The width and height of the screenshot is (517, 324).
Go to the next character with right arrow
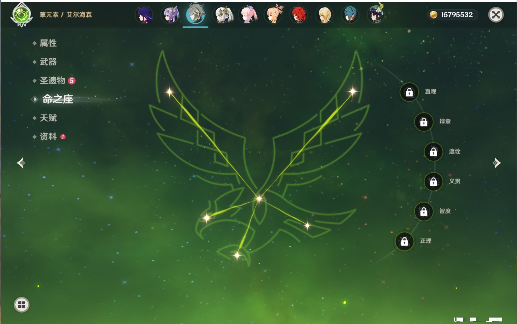497,163
